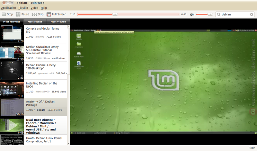
Task: Open the Video menu
Action: pyautogui.click(x=34, y=8)
